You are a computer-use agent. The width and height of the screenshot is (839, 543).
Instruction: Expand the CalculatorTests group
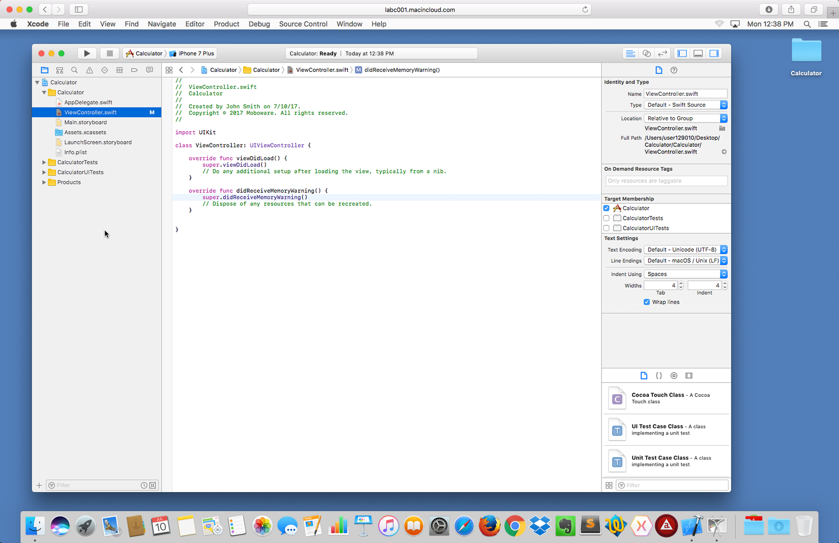click(44, 162)
